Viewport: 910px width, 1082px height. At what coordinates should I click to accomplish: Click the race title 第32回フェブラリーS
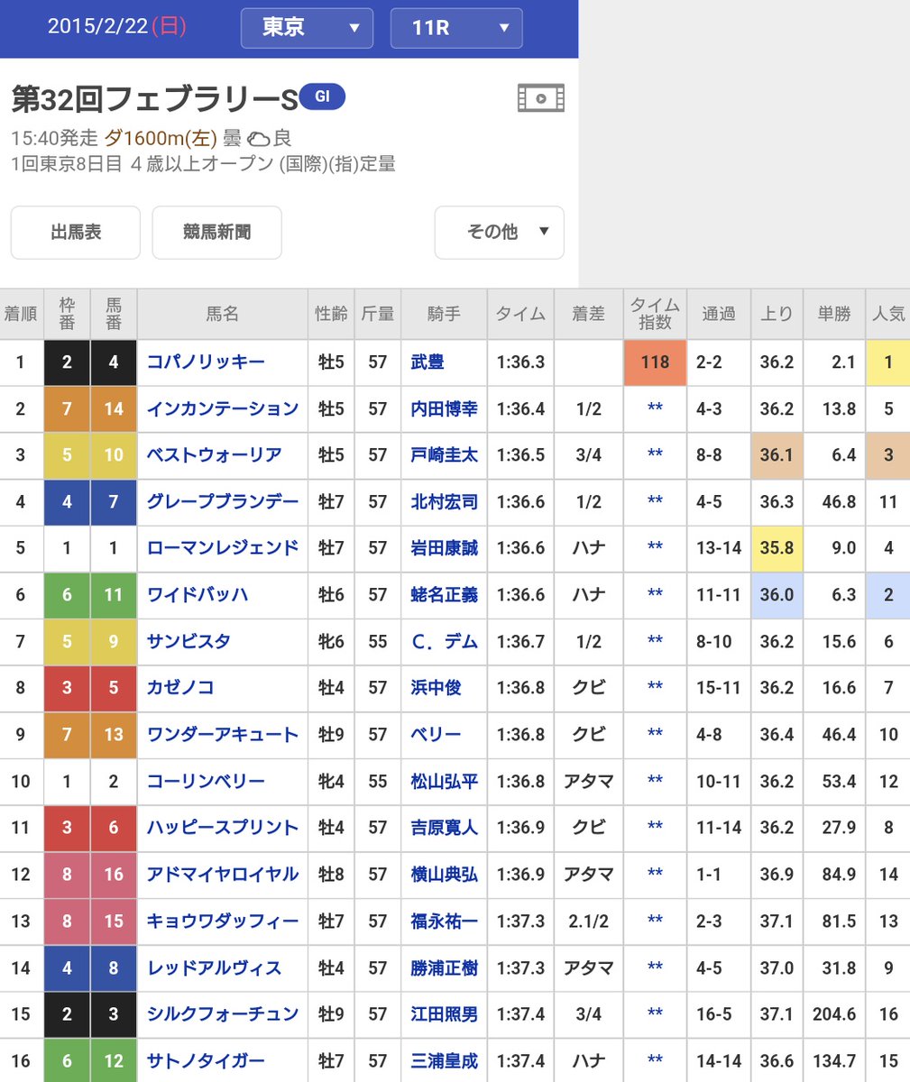[x=154, y=99]
